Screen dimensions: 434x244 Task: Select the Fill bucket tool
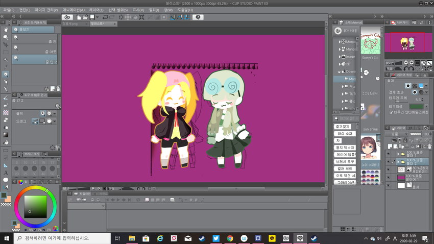tap(6, 142)
